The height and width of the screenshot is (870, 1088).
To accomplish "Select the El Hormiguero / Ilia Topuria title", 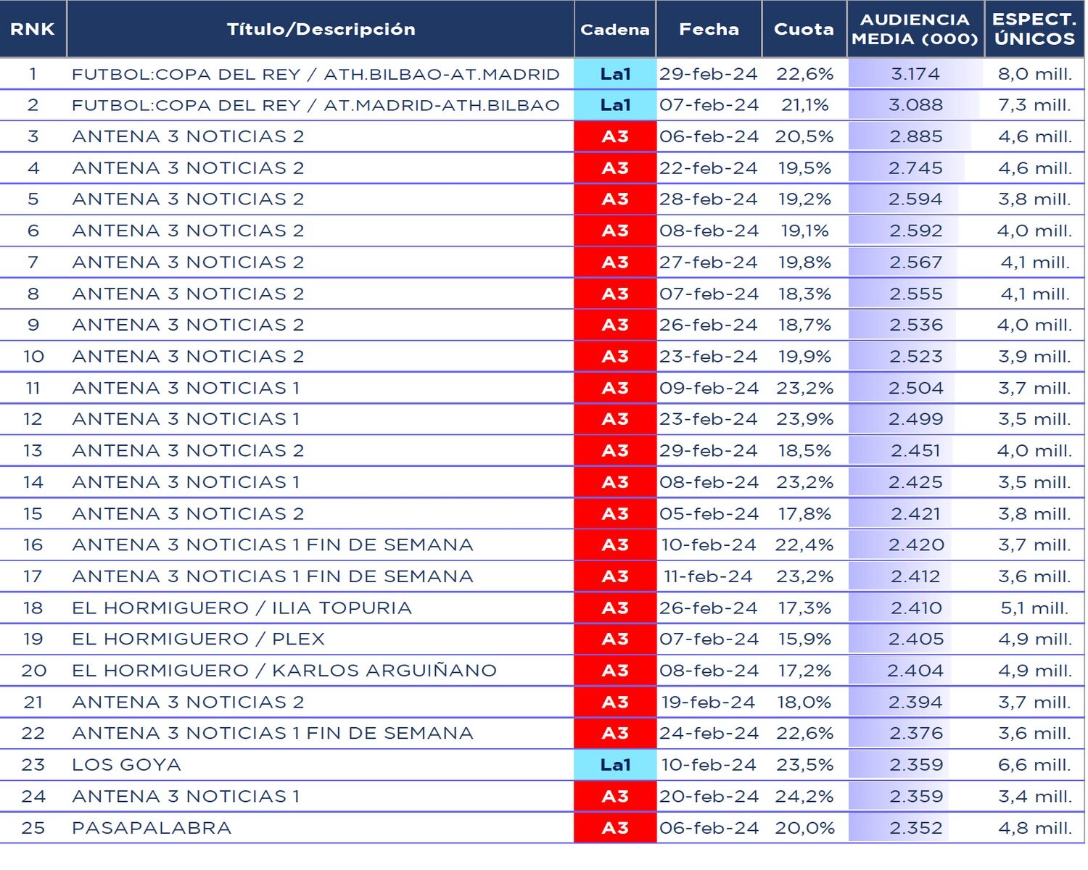I will (x=242, y=608).
